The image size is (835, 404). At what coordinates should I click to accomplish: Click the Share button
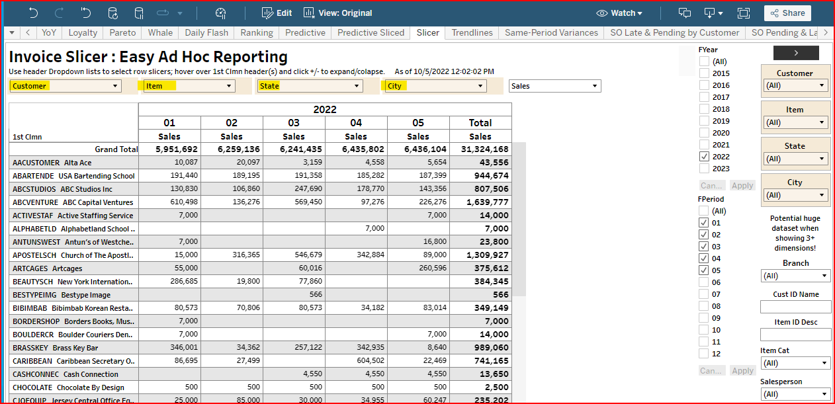point(787,13)
